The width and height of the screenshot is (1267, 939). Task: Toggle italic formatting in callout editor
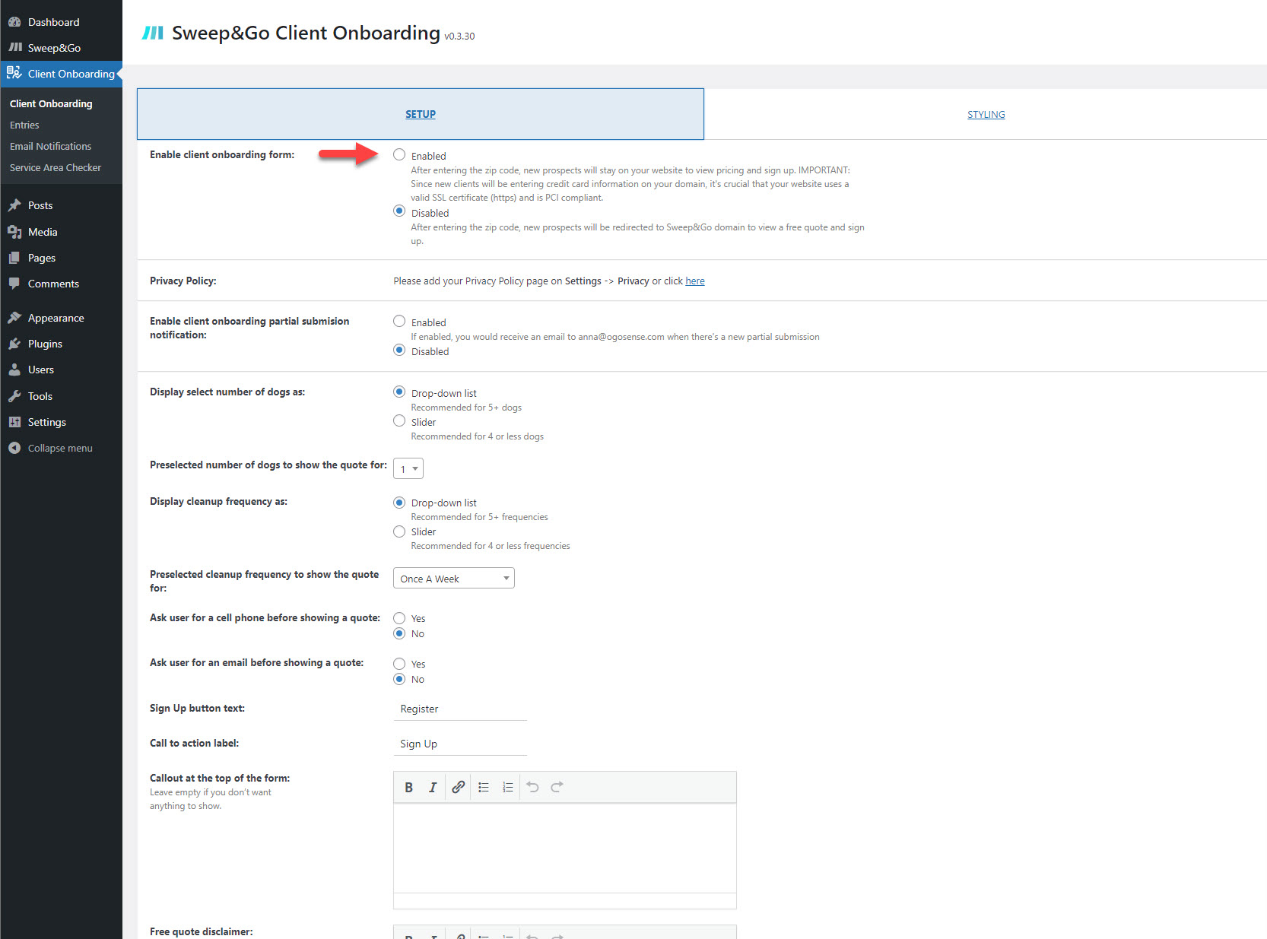point(433,788)
